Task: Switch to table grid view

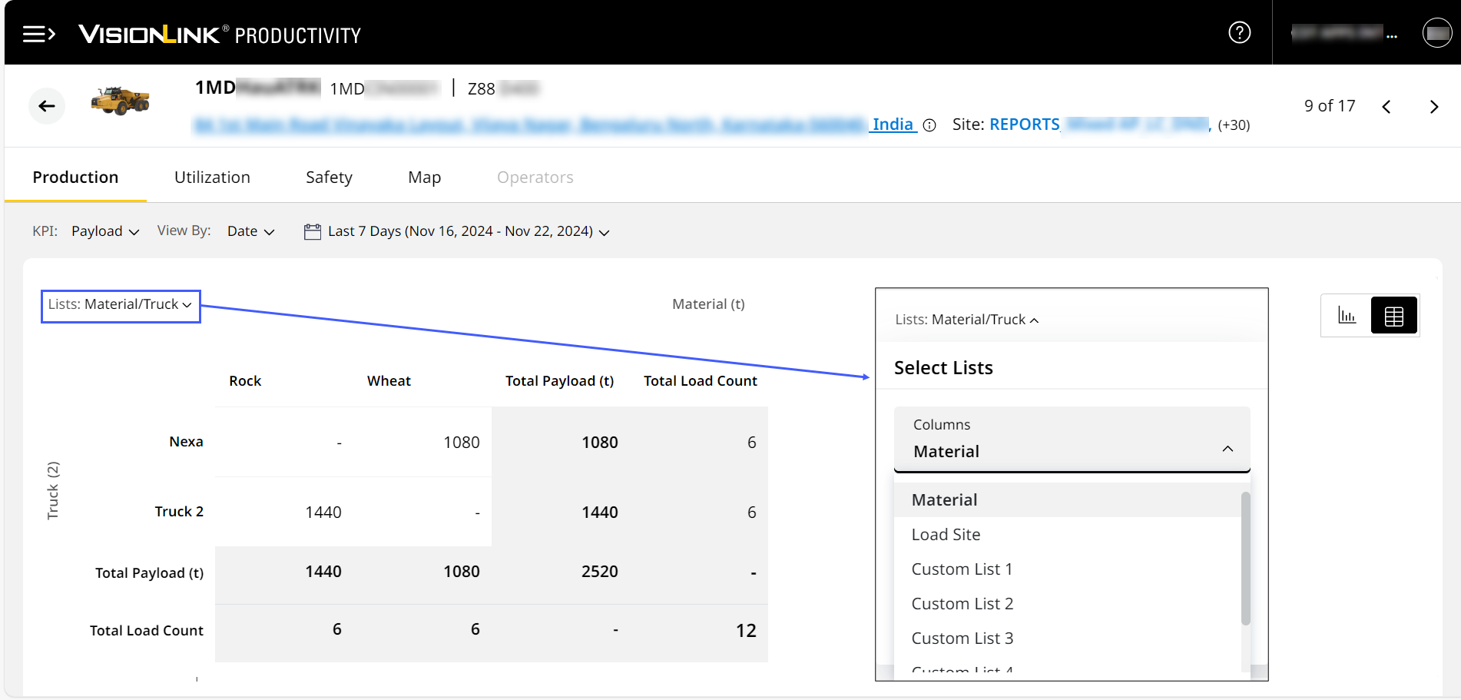Action: click(1393, 316)
